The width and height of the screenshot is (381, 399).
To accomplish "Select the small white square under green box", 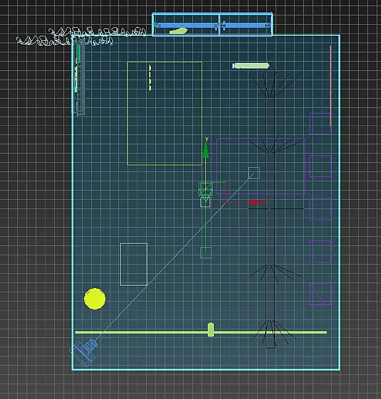I will pos(205,202).
